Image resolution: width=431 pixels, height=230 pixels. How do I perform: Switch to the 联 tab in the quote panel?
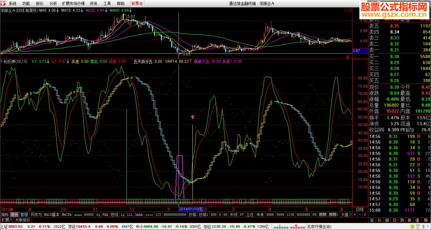[x=410, y=220]
